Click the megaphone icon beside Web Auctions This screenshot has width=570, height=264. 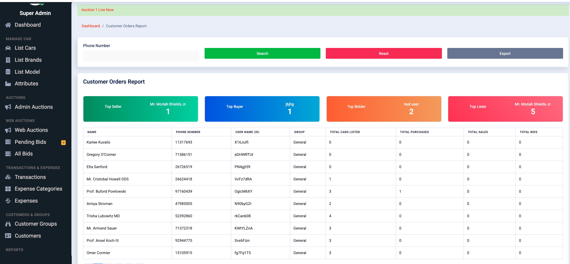pyautogui.click(x=8, y=130)
